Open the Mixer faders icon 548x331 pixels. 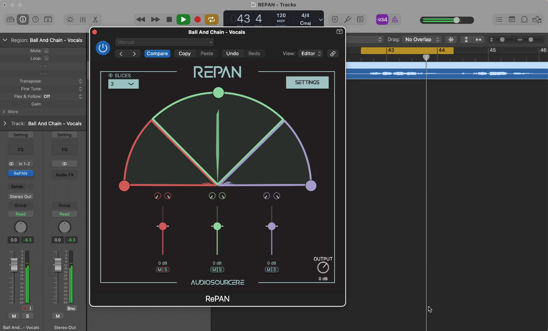83,19
